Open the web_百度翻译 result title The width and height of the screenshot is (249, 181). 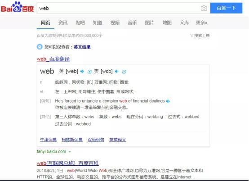[53, 59]
